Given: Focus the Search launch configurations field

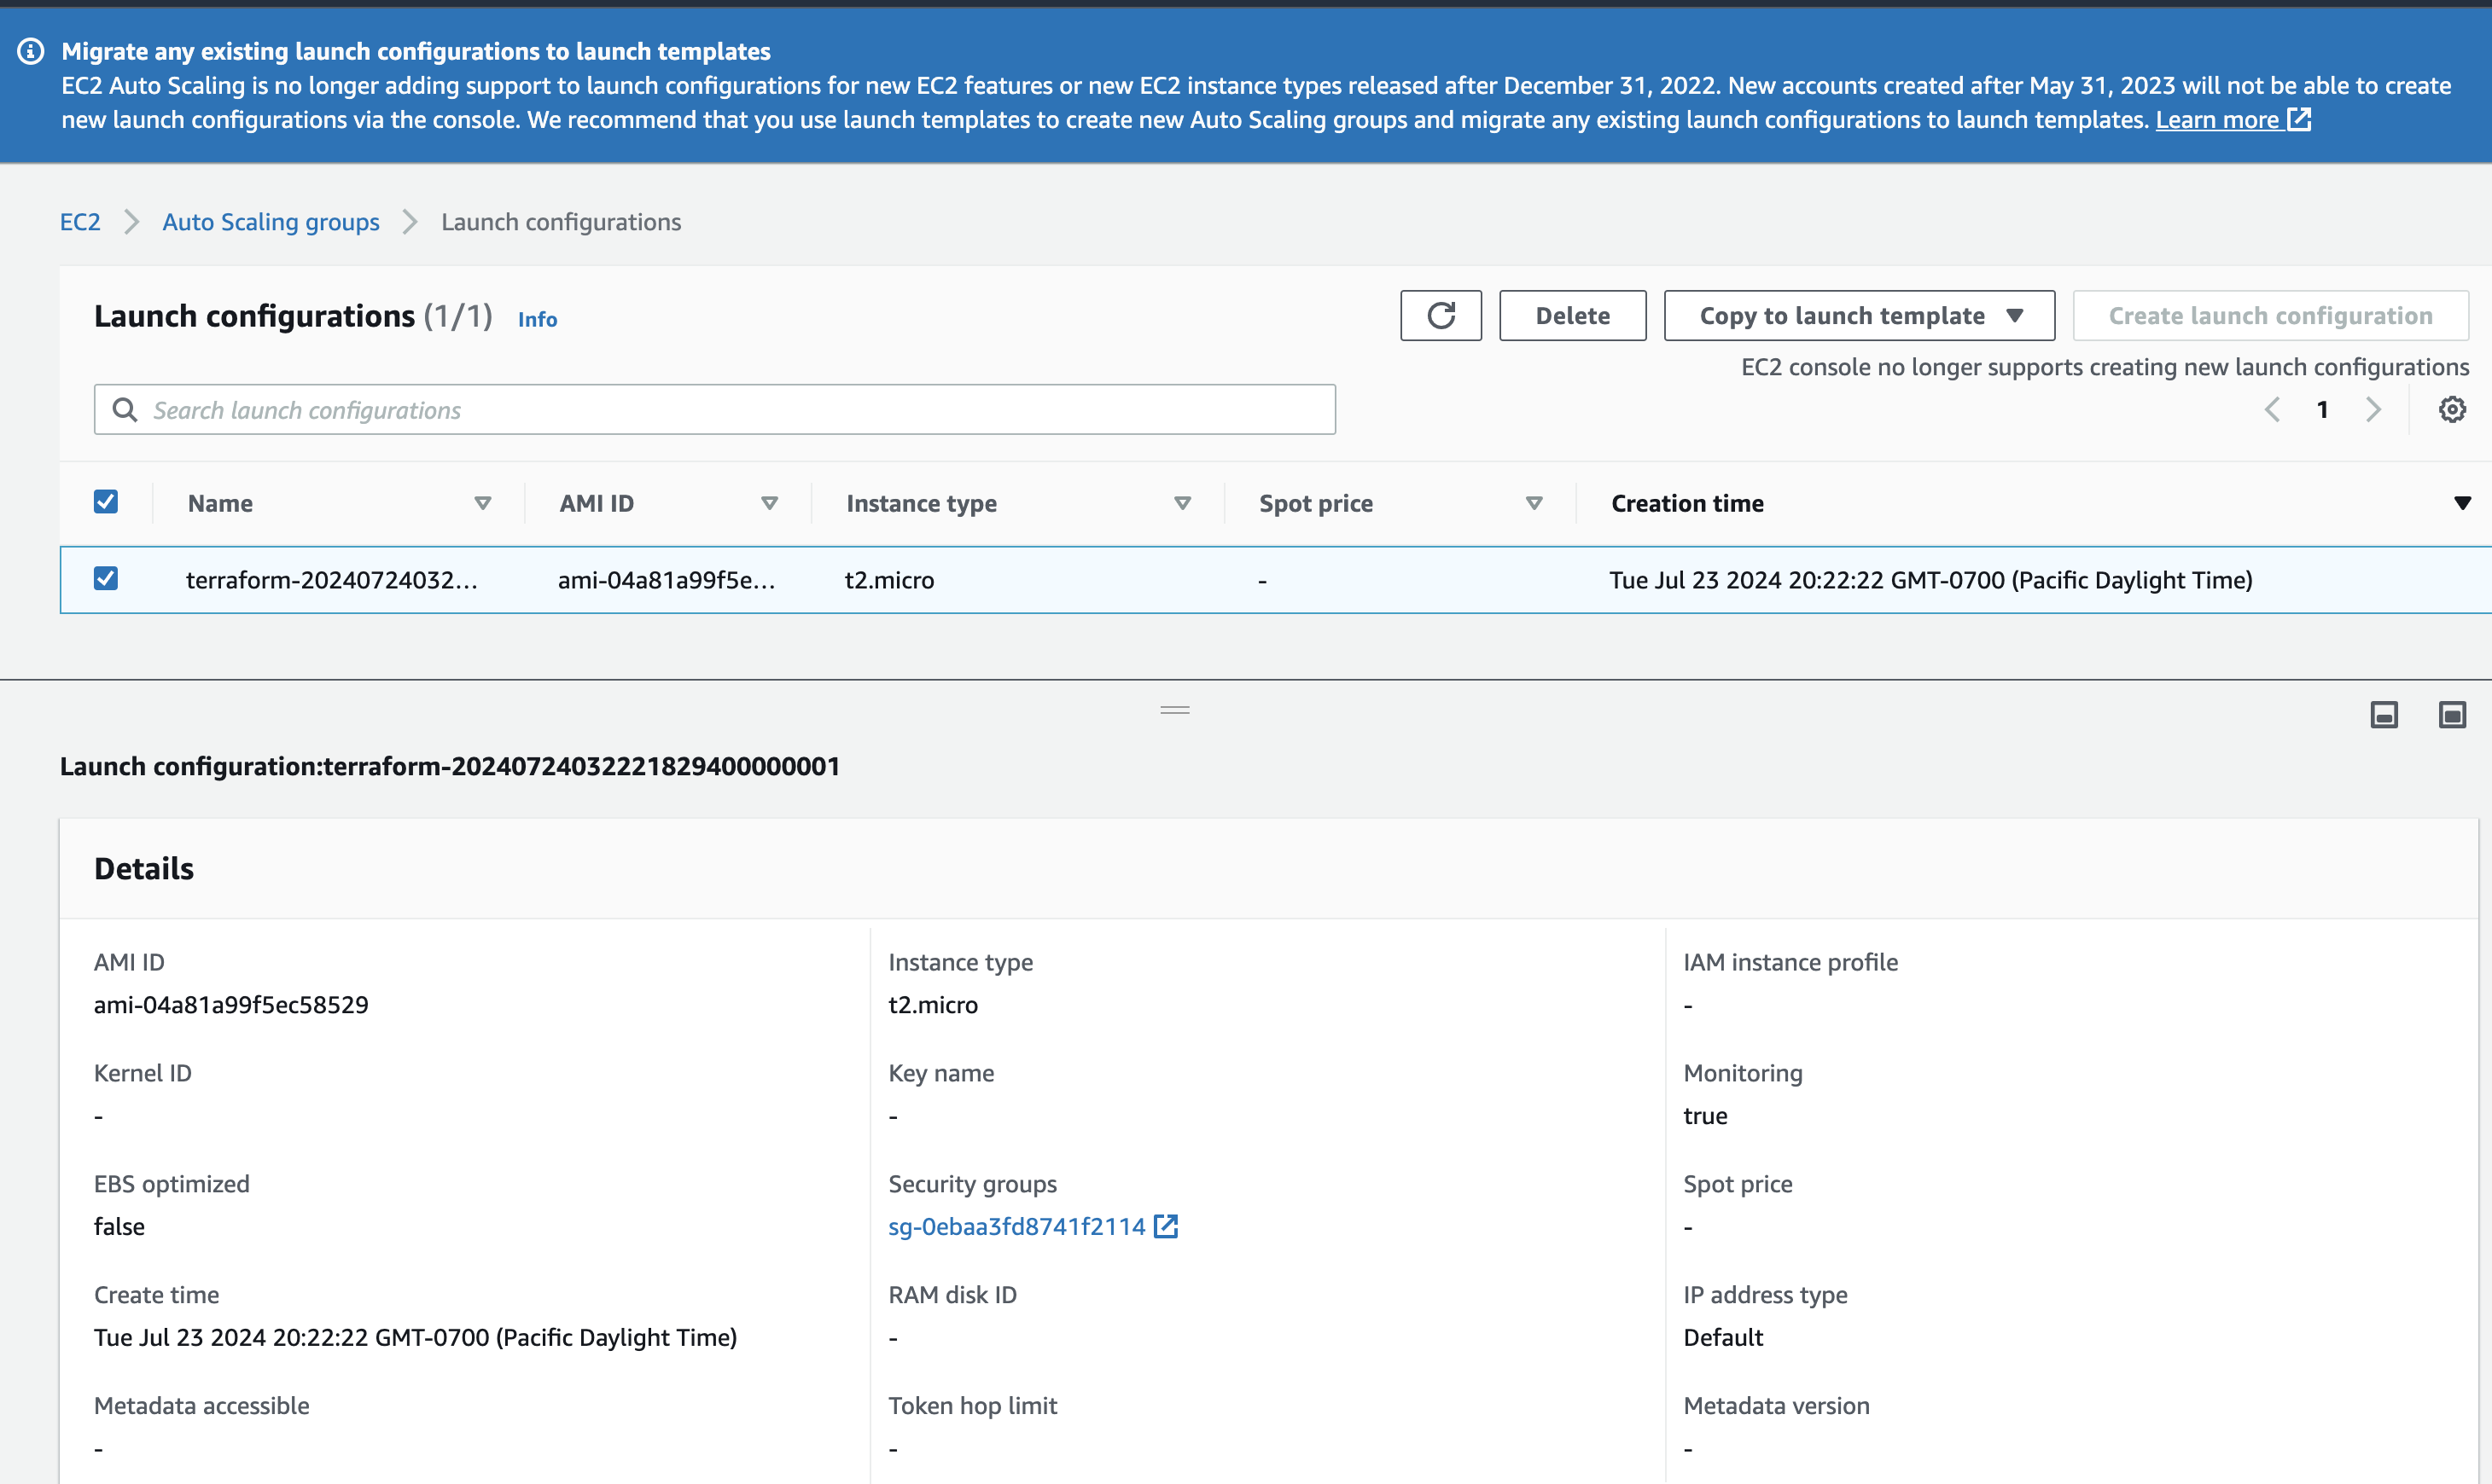Looking at the screenshot, I should pos(714,410).
